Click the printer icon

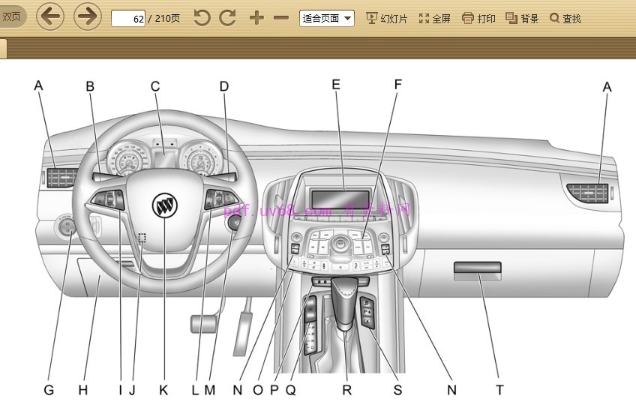point(468,18)
